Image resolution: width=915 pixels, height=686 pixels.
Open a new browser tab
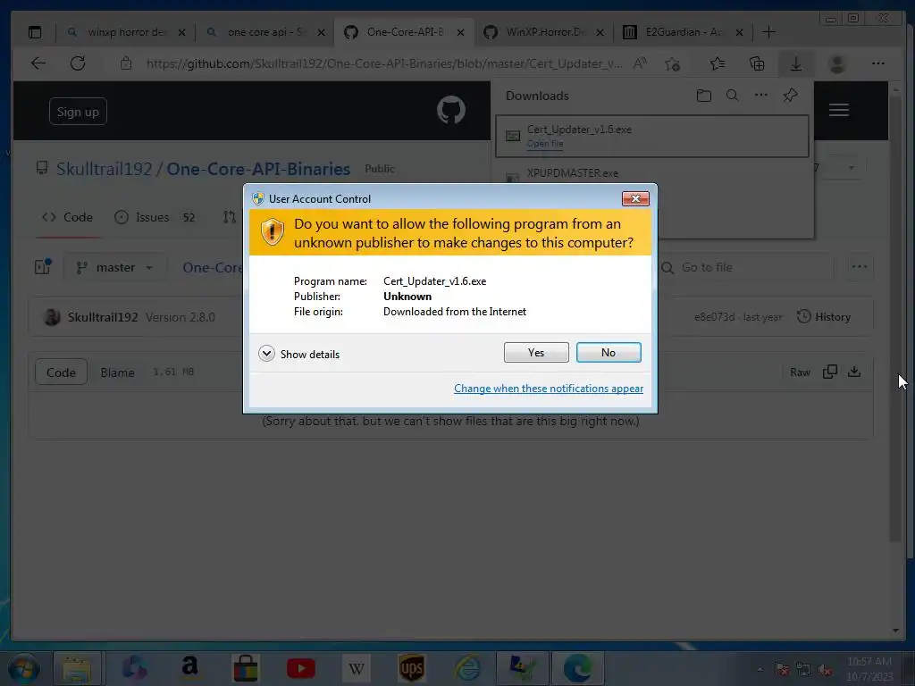769,32
